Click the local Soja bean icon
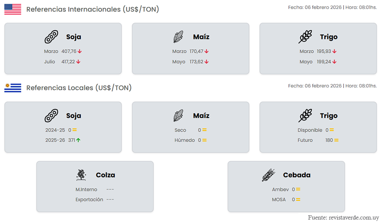382x223 pixels. click(51, 116)
